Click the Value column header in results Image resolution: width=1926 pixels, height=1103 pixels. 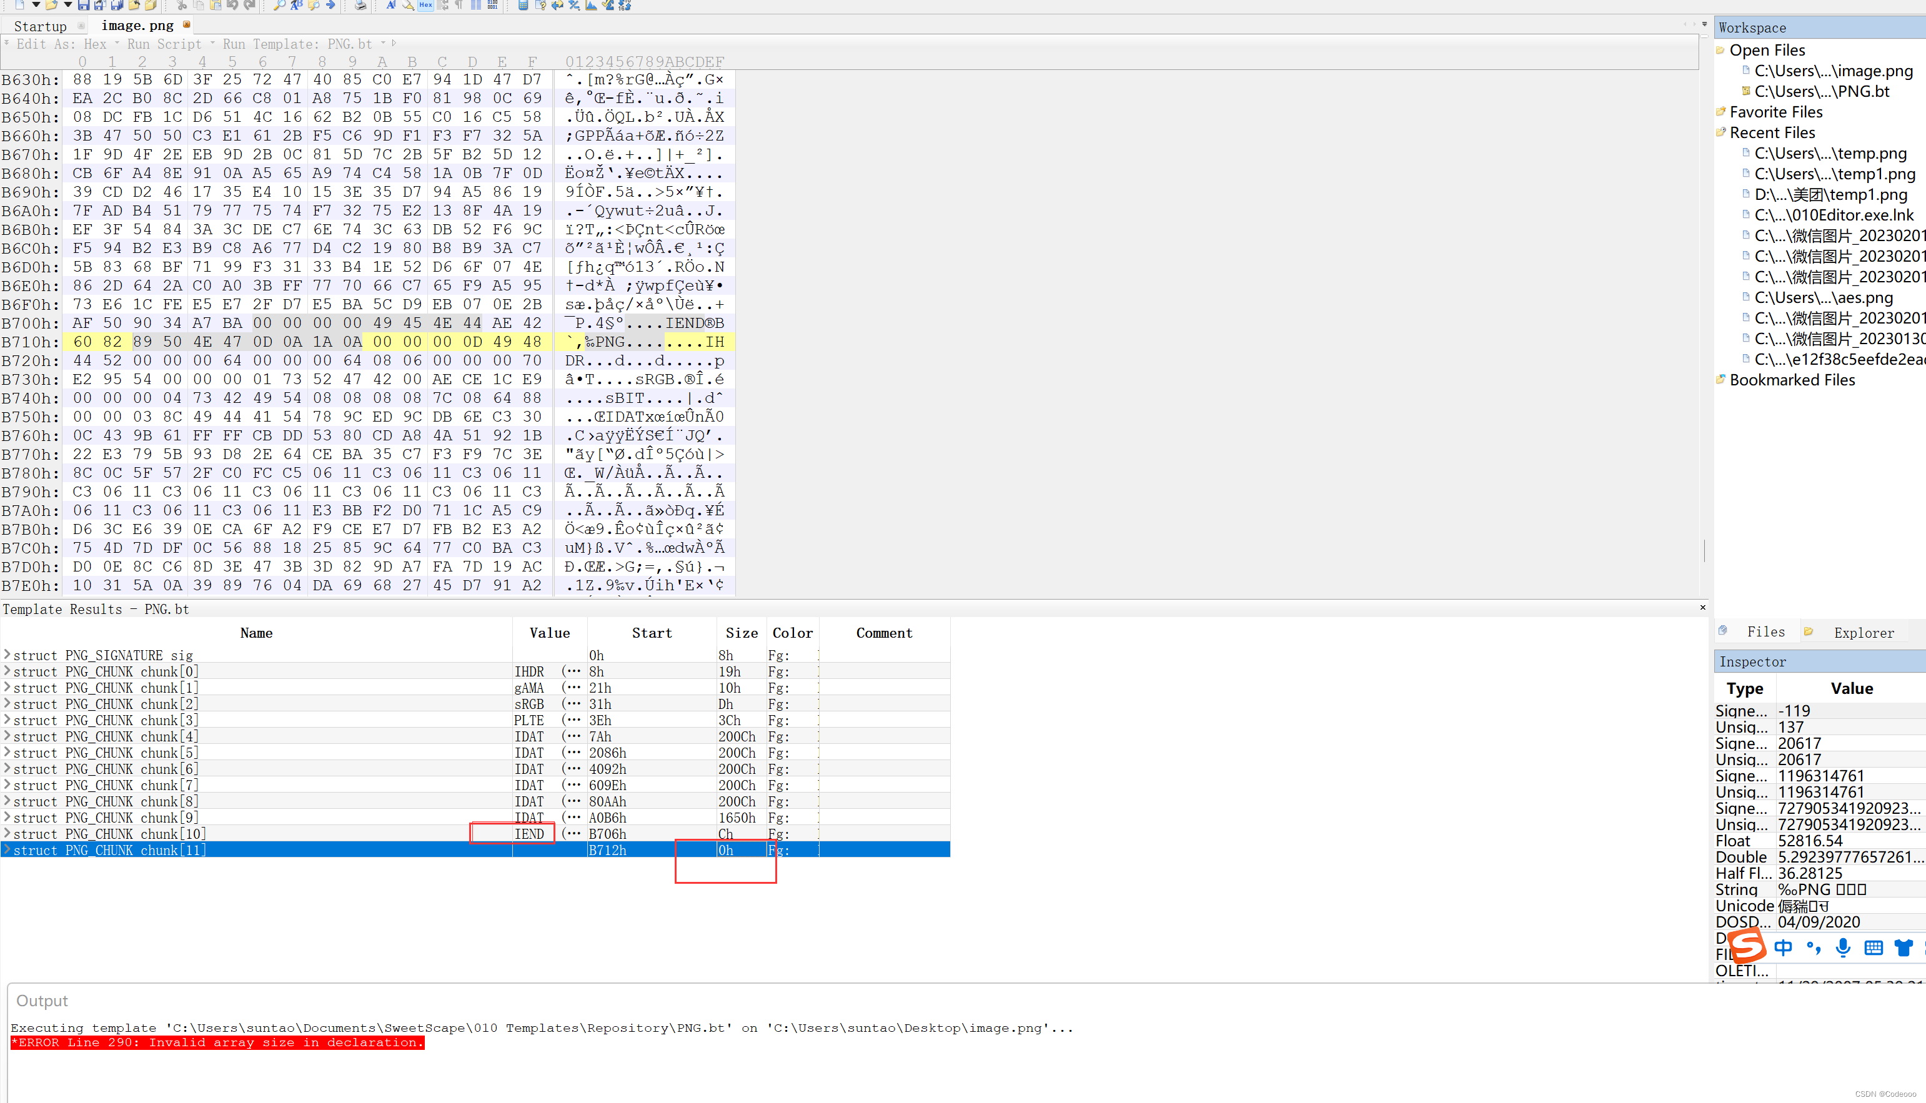(x=549, y=633)
